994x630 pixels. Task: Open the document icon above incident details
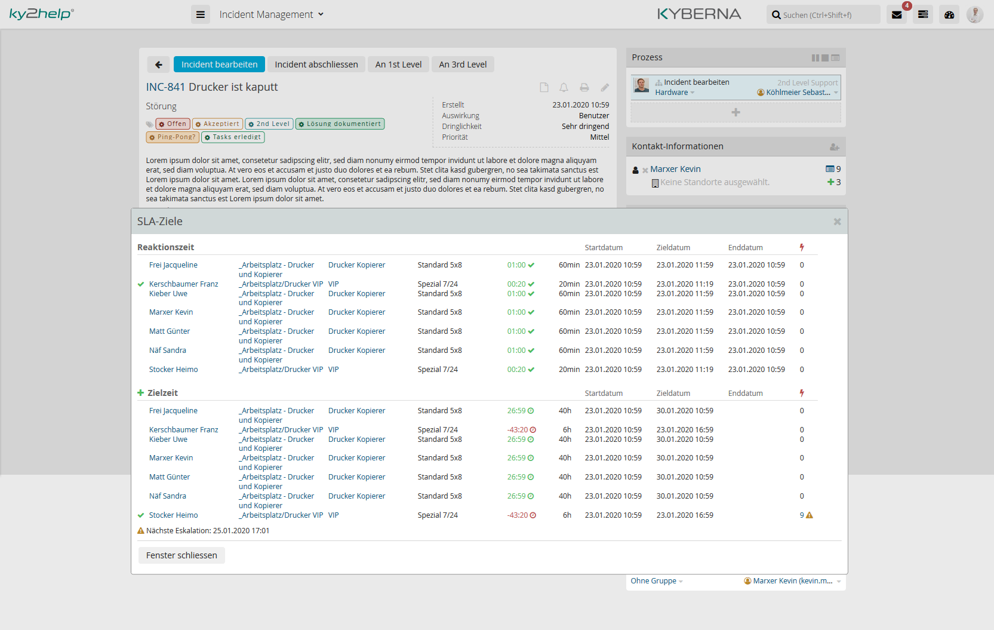click(544, 87)
